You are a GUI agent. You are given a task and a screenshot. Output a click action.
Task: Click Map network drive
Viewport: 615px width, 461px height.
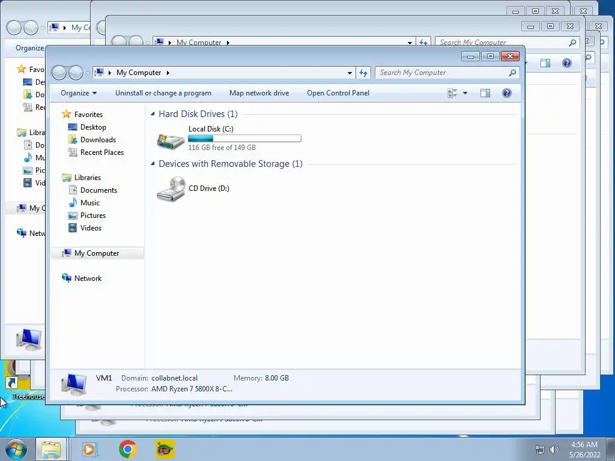tap(259, 93)
